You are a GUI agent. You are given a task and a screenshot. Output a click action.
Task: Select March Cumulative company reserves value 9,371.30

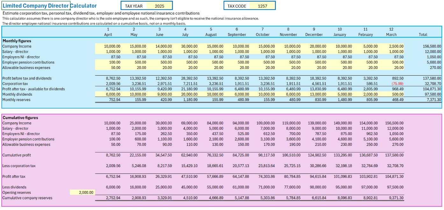tap(391, 198)
